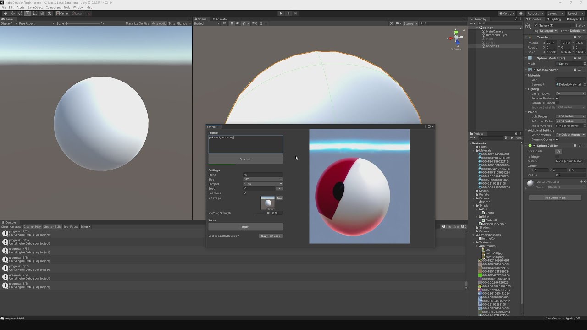The height and width of the screenshot is (330, 587).
Task: Click the Mesh object picker circle
Action: (x=584, y=64)
